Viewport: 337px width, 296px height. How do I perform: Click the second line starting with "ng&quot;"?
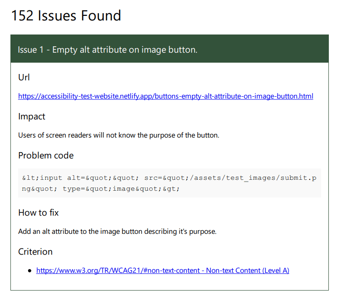101,188
